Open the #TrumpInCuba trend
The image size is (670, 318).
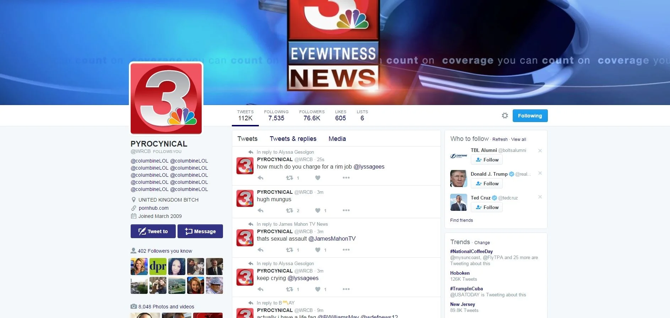466,289
